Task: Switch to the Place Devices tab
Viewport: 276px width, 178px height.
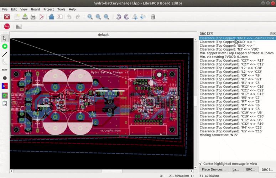Action: click(x=214, y=169)
